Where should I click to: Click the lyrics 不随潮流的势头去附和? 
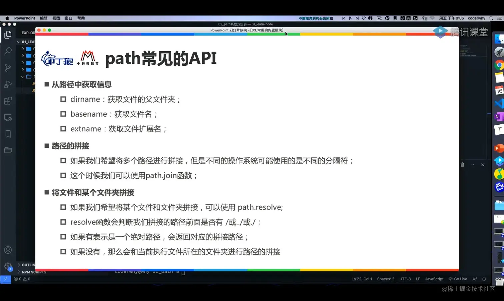(316, 18)
